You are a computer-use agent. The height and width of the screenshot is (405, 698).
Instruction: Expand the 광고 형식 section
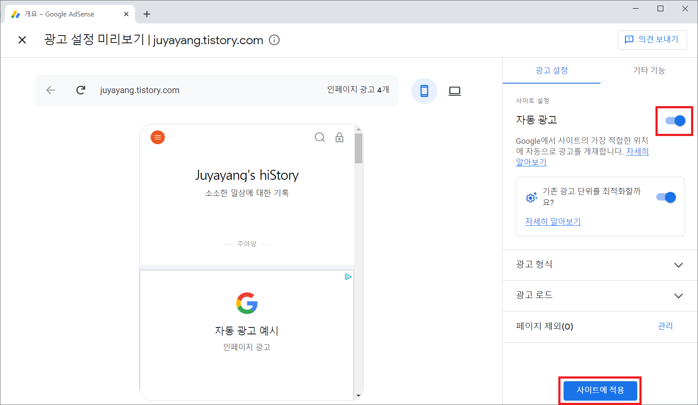tap(600, 265)
